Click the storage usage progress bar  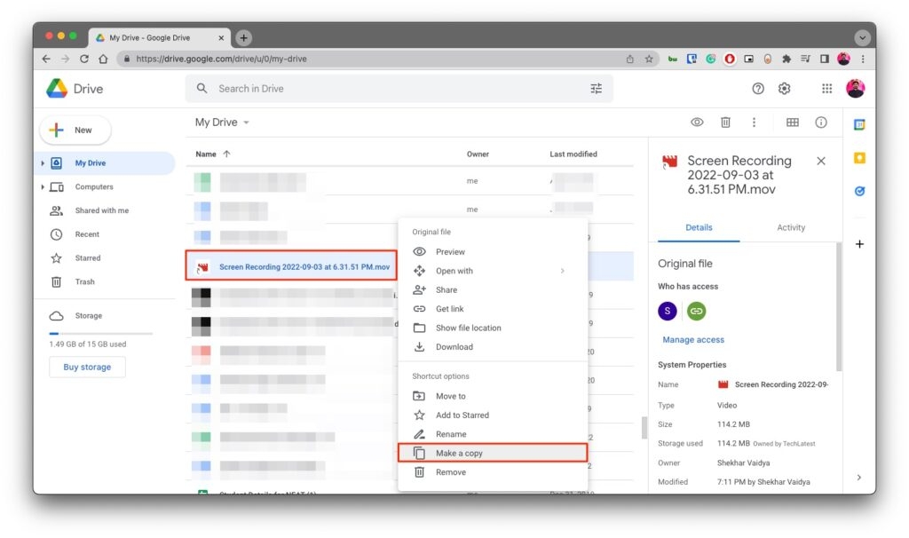pyautogui.click(x=101, y=334)
